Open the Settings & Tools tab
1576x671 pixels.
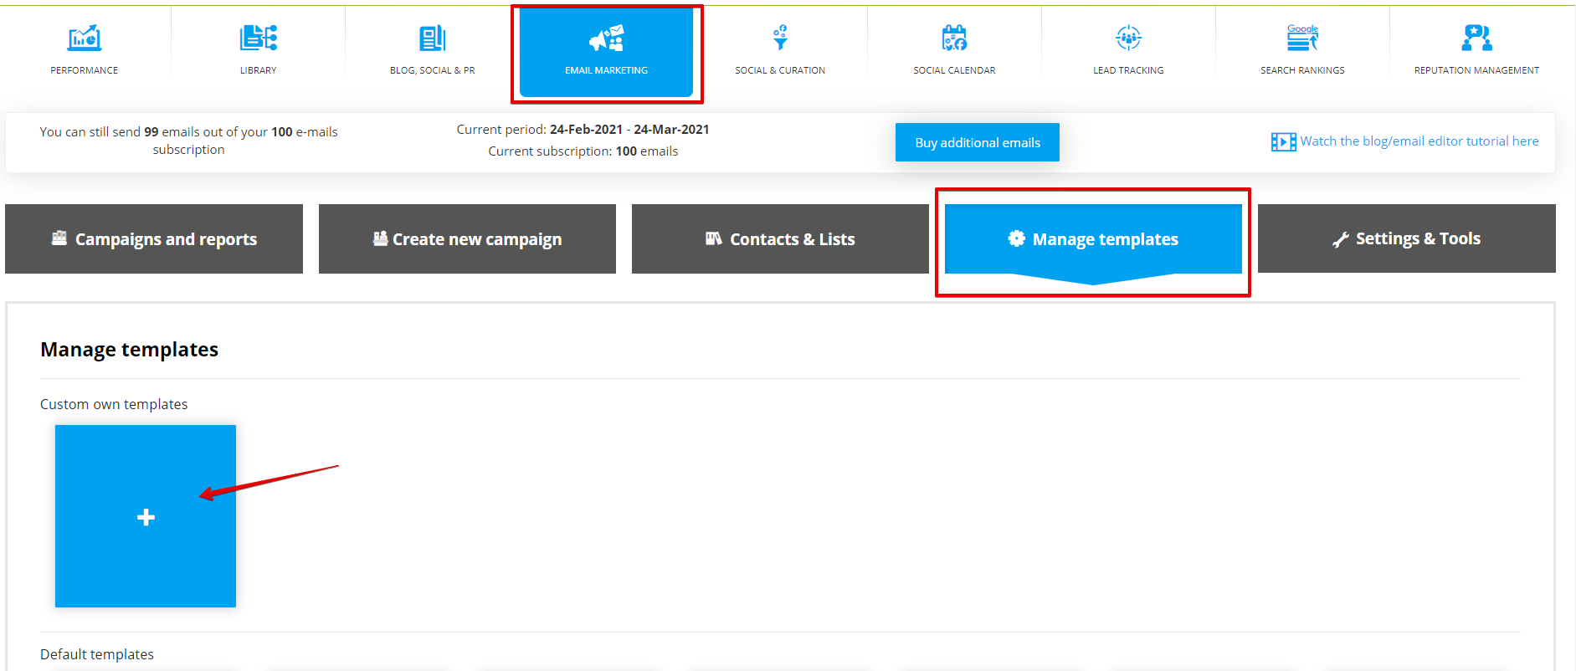pos(1406,238)
